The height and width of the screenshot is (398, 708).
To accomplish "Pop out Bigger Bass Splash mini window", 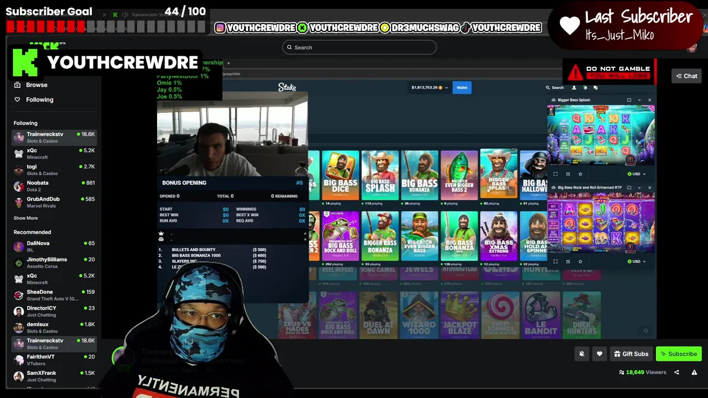I will 629,100.
